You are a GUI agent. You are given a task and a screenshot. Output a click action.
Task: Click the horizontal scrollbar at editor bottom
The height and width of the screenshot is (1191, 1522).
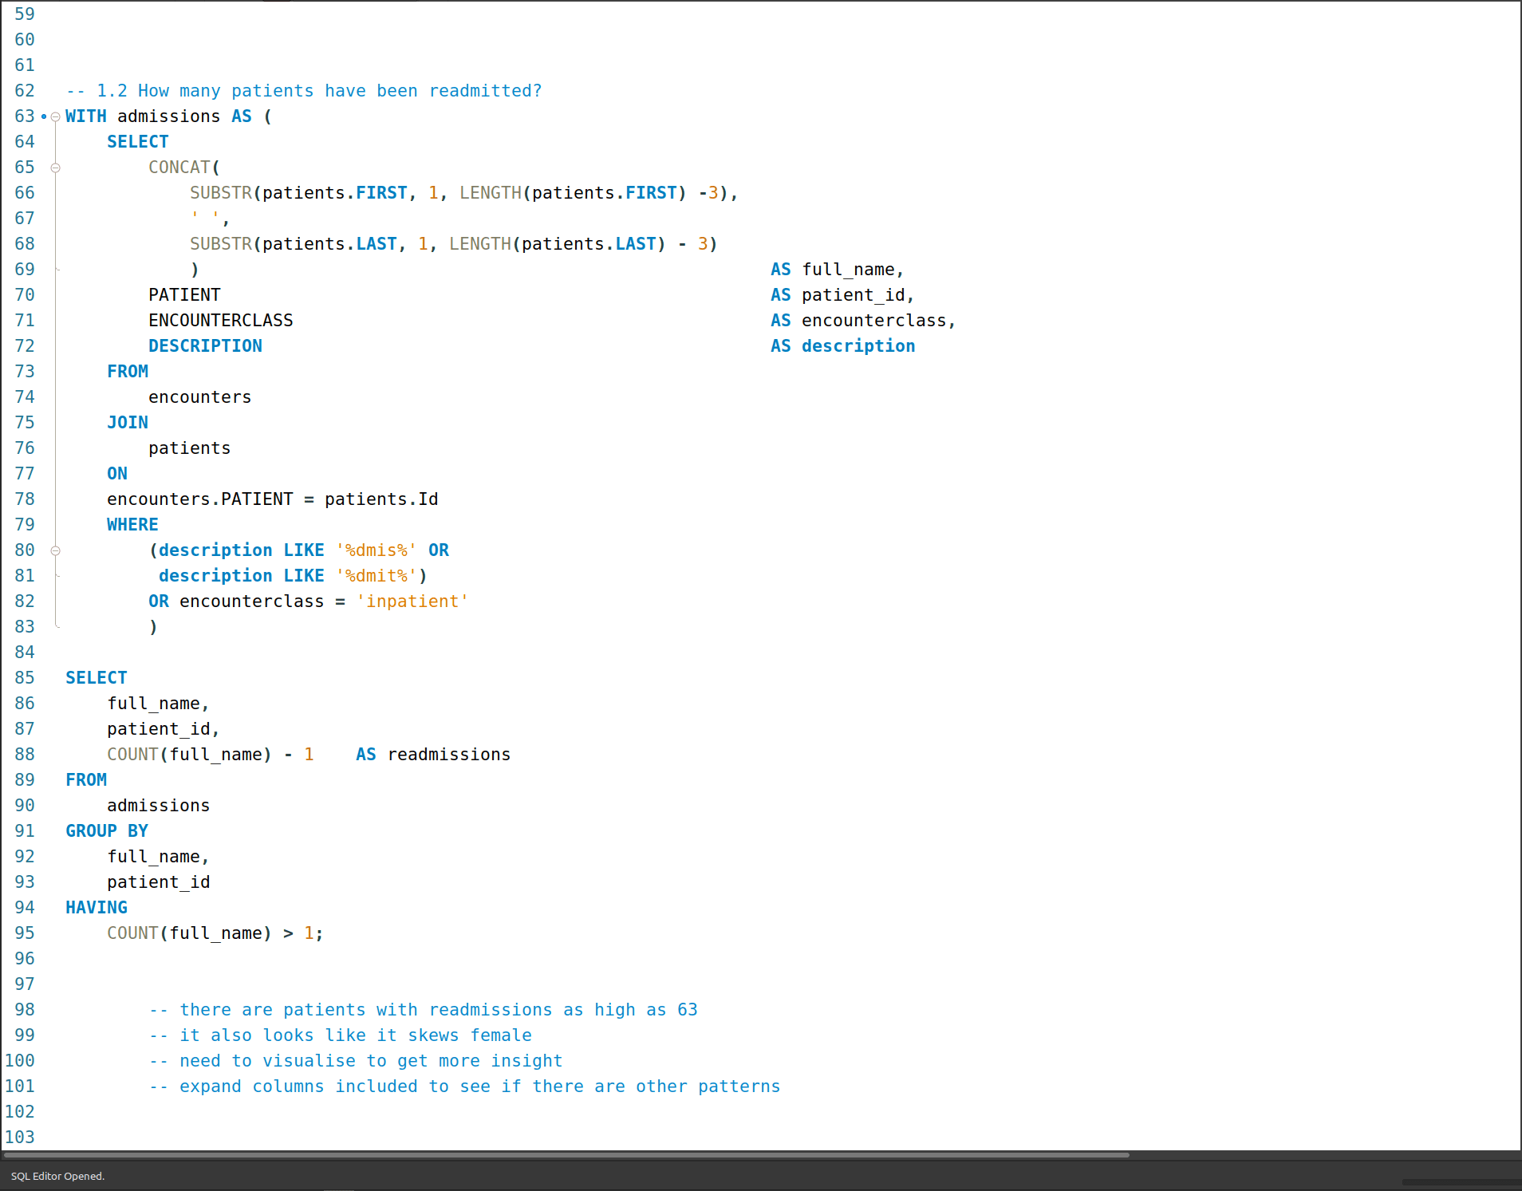(566, 1154)
